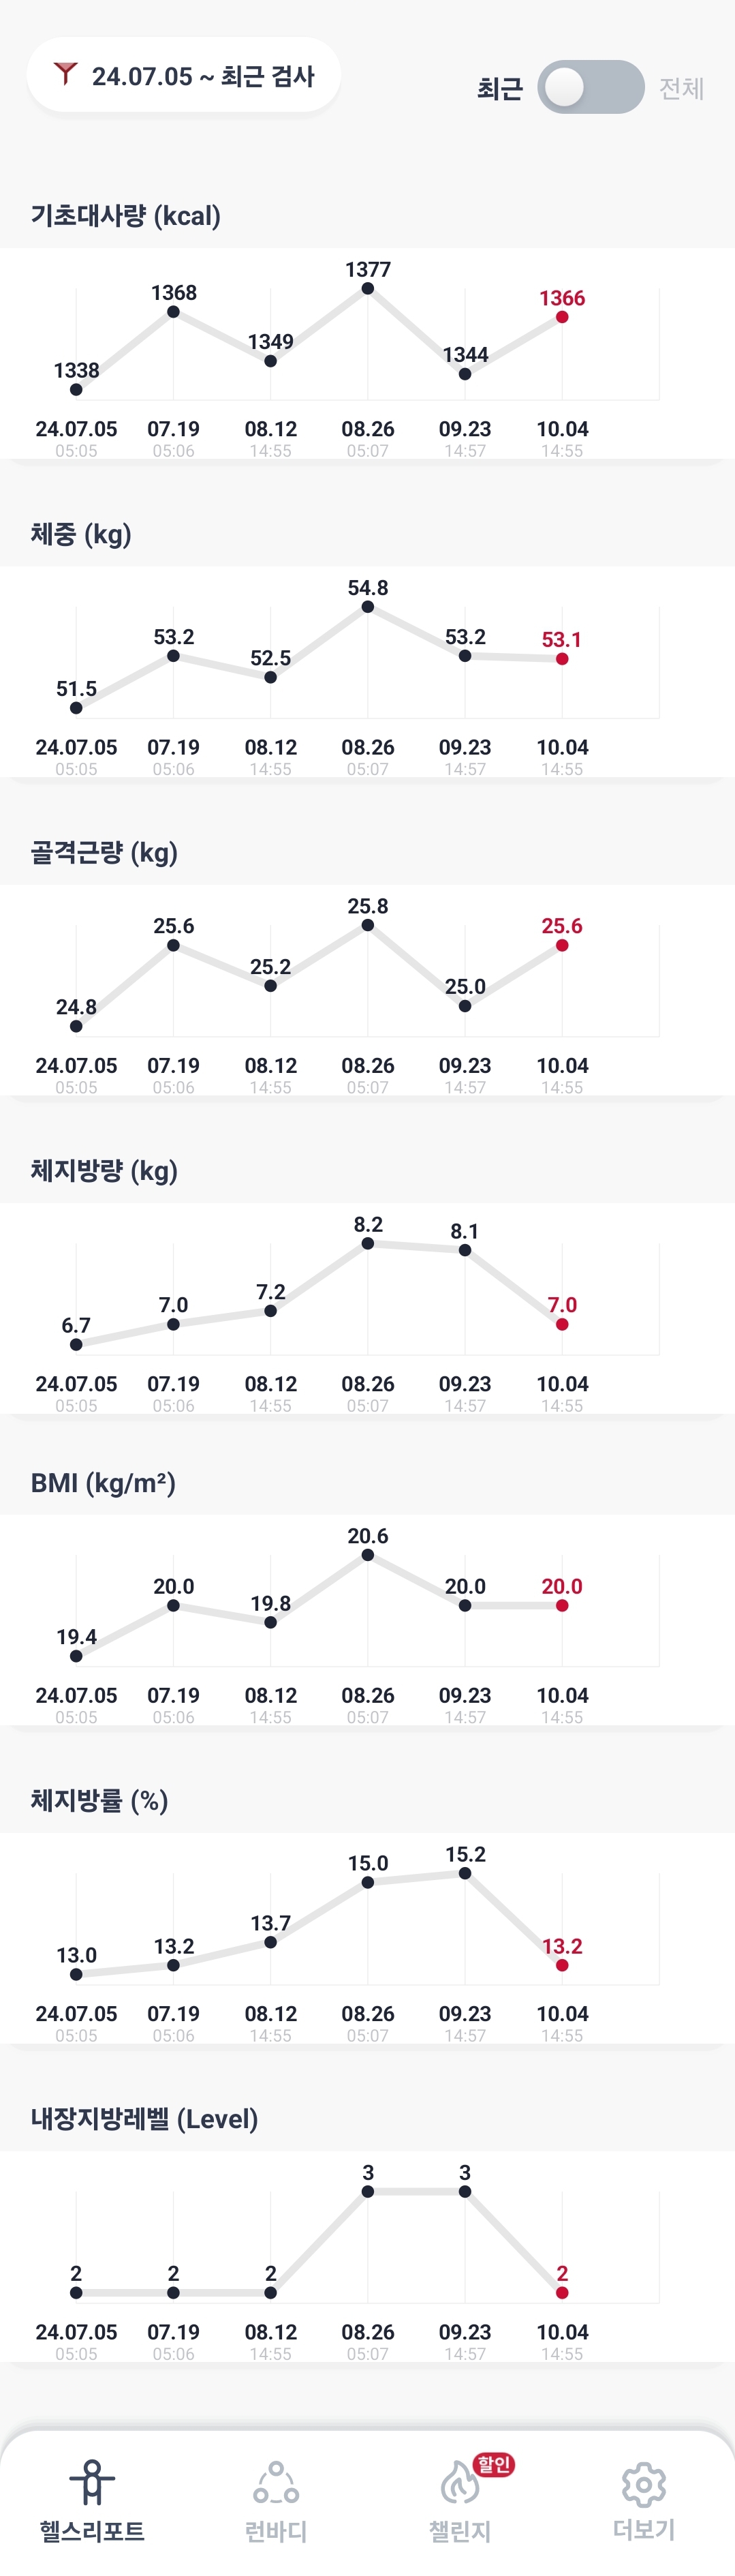Viewport: 735px width, 2576px height.
Task: Tap the 런바디 icon in bottom bar
Action: click(x=276, y=2483)
